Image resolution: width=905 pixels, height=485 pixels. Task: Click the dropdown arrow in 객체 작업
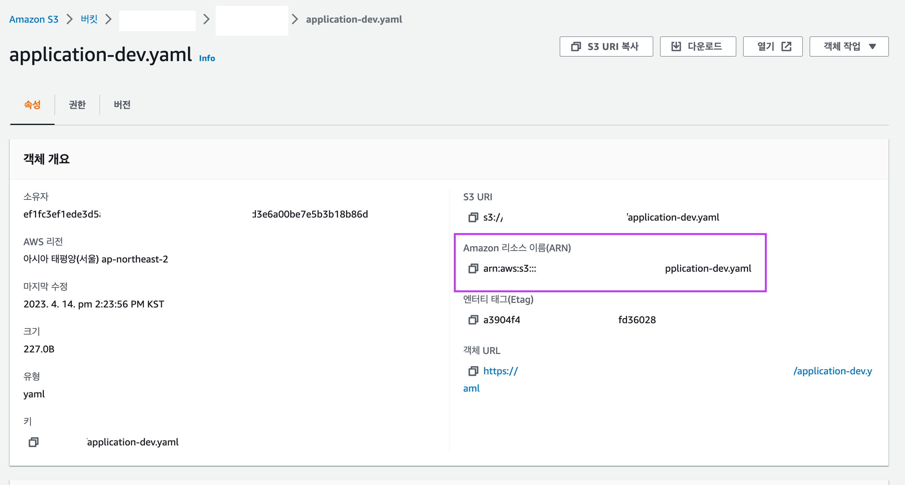[872, 47]
